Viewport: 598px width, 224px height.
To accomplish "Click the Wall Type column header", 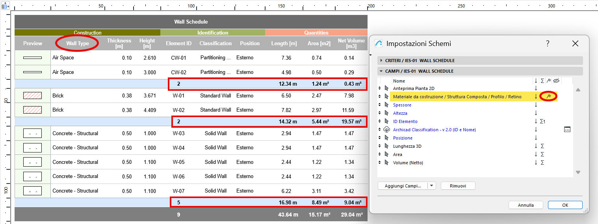I will tap(77, 43).
